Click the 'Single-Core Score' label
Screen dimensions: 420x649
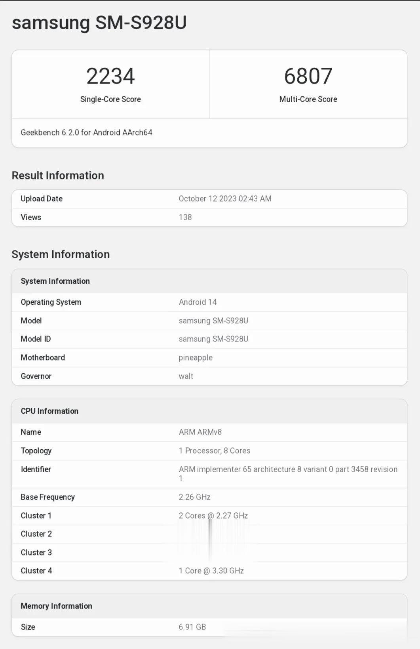click(x=110, y=99)
